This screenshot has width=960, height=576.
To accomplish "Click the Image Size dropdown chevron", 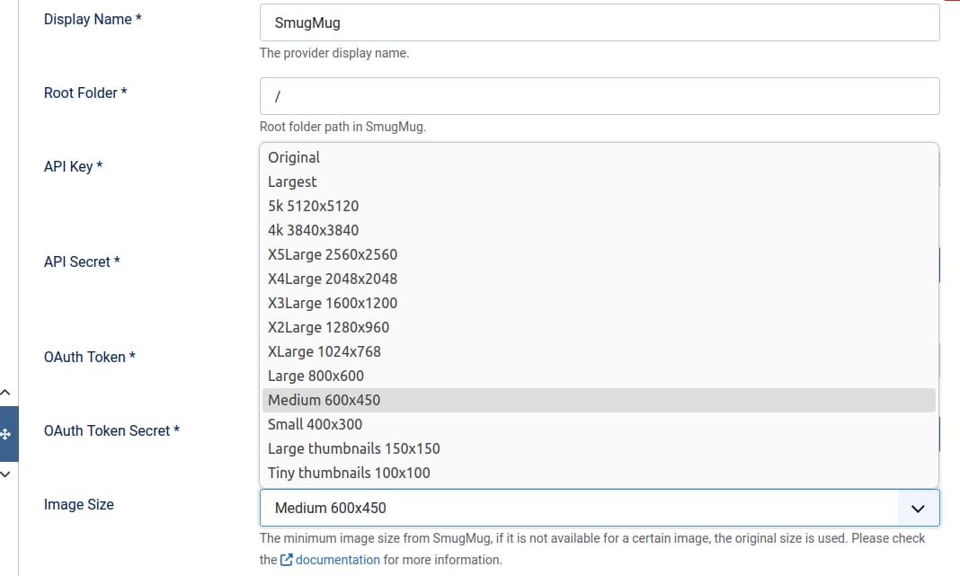I will coord(918,509).
